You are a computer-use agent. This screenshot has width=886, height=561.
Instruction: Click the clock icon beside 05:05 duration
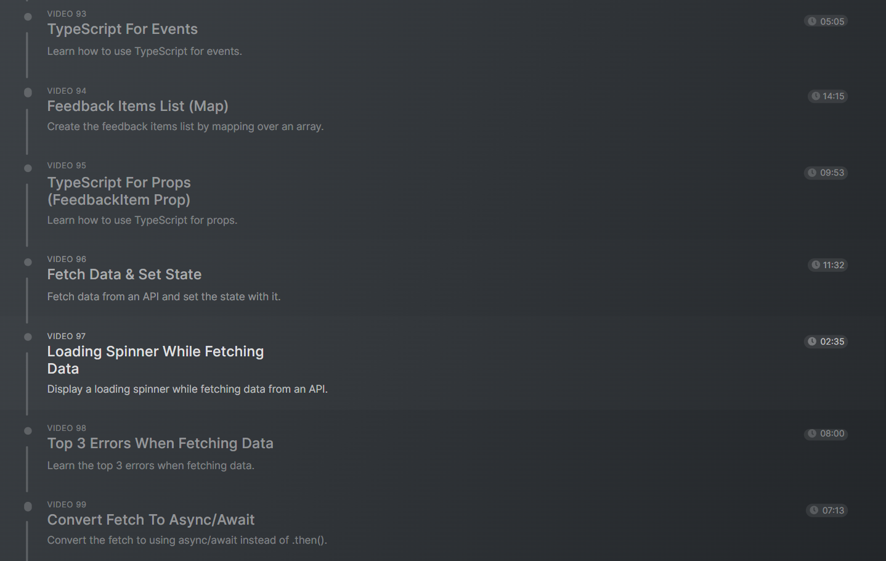coord(812,22)
